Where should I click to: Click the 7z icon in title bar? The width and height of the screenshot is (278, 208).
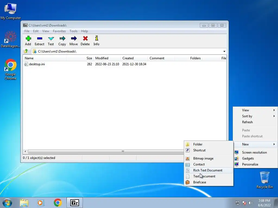(x=25, y=25)
